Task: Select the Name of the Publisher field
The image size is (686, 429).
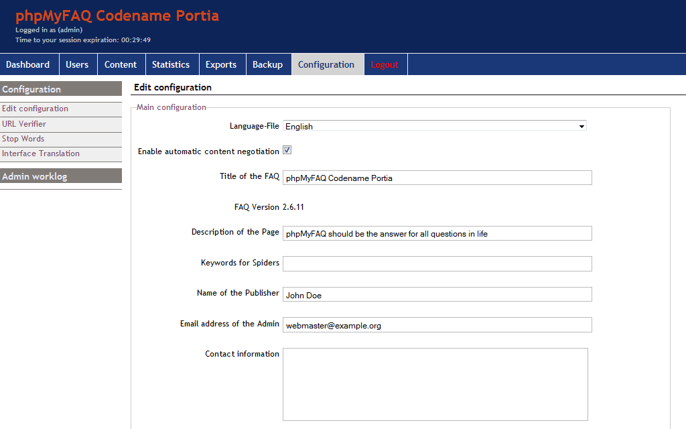Action: (x=437, y=294)
